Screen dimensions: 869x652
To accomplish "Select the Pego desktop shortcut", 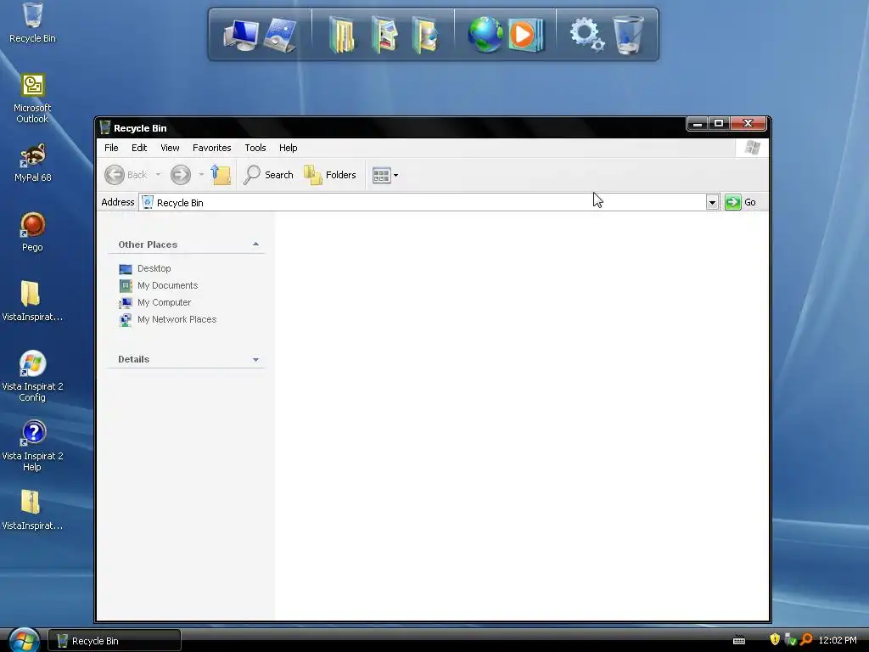I will pos(32,232).
